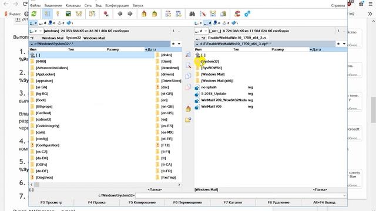
Task: Go back with the left arrow toolbar icon
Action: (x=120, y=14)
